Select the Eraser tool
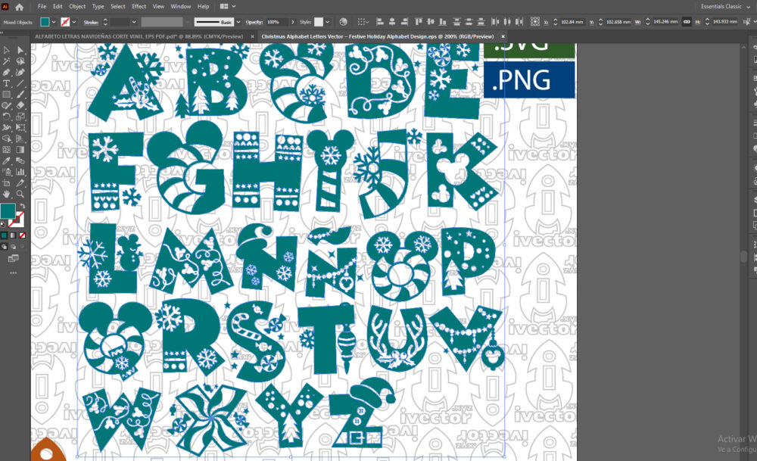Image resolution: width=757 pixels, height=461 pixels. pos(20,105)
